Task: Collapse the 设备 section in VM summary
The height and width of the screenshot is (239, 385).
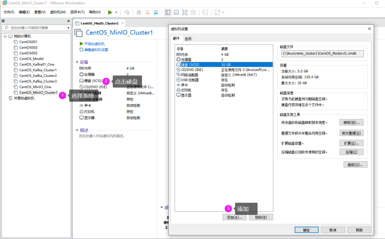Action: coord(77,62)
